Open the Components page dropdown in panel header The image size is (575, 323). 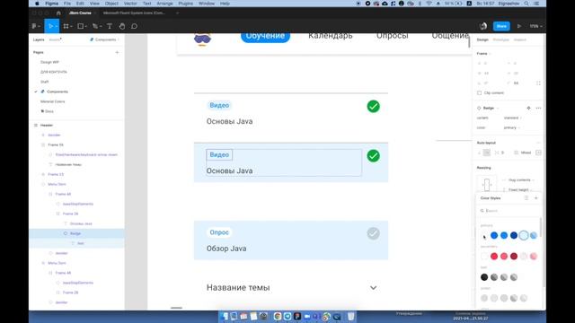click(105, 39)
